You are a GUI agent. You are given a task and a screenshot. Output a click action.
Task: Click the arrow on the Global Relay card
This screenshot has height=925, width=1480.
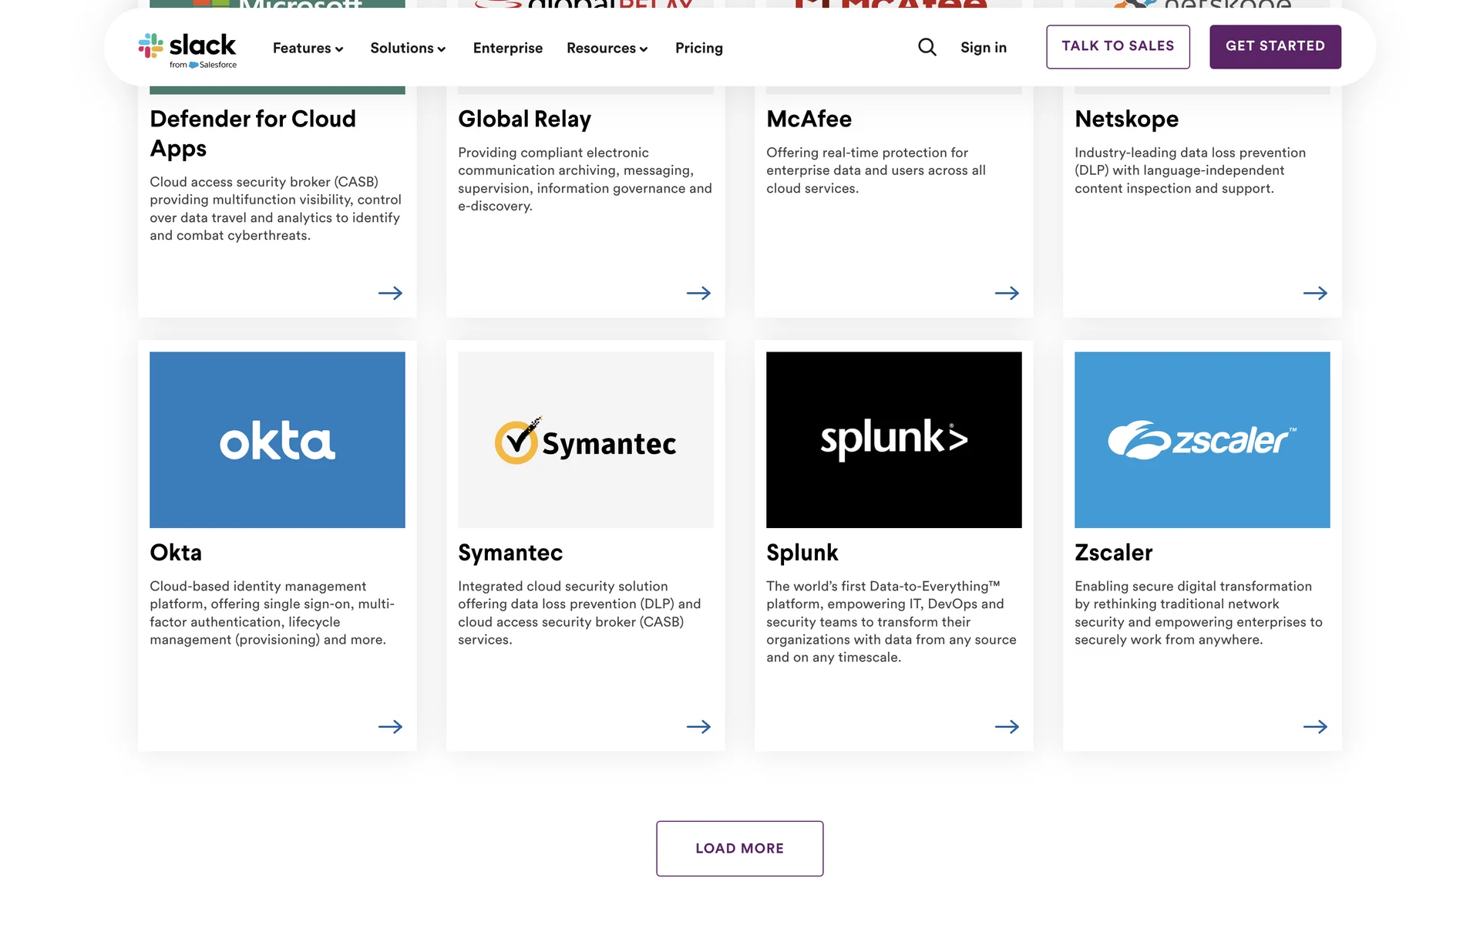698,293
